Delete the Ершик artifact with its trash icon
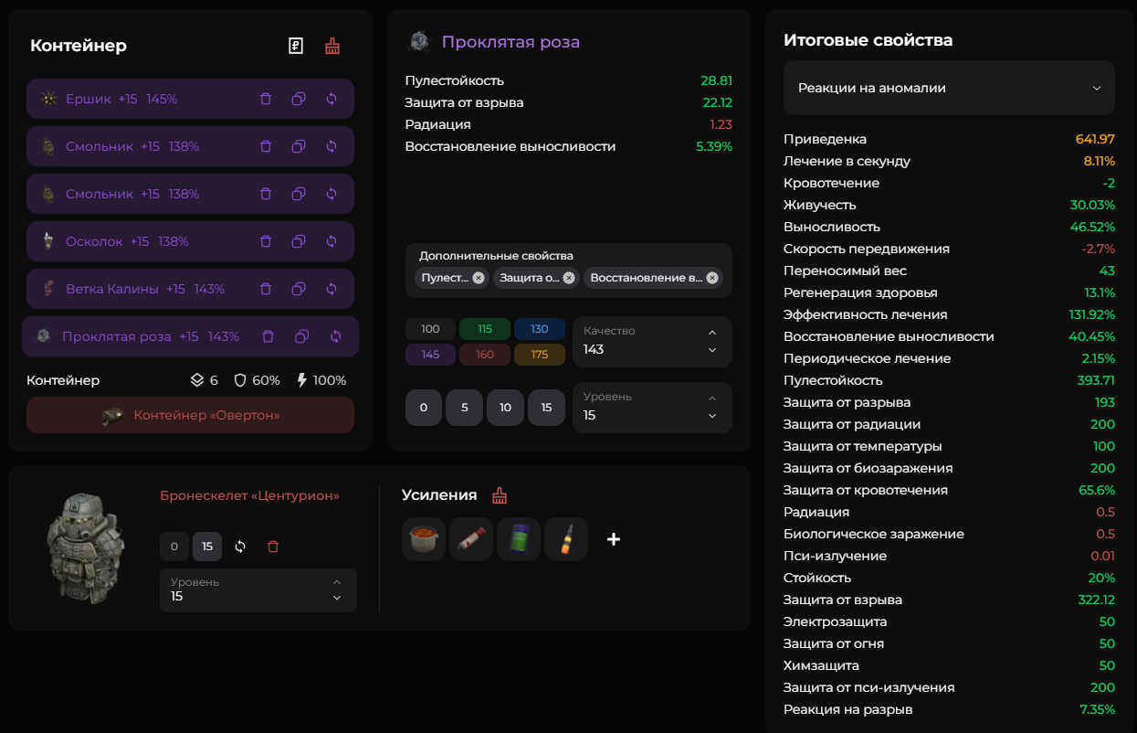The height and width of the screenshot is (733, 1137). (266, 99)
